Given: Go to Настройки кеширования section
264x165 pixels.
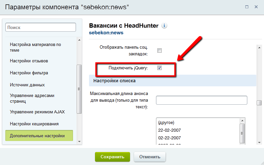Looking at the screenshot, I should (34, 124).
